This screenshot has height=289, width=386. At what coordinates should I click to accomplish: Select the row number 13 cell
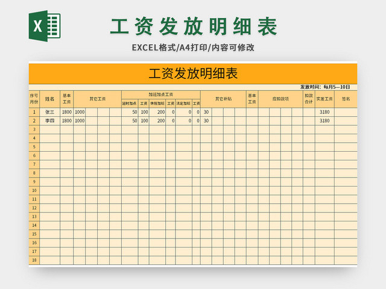34,217
